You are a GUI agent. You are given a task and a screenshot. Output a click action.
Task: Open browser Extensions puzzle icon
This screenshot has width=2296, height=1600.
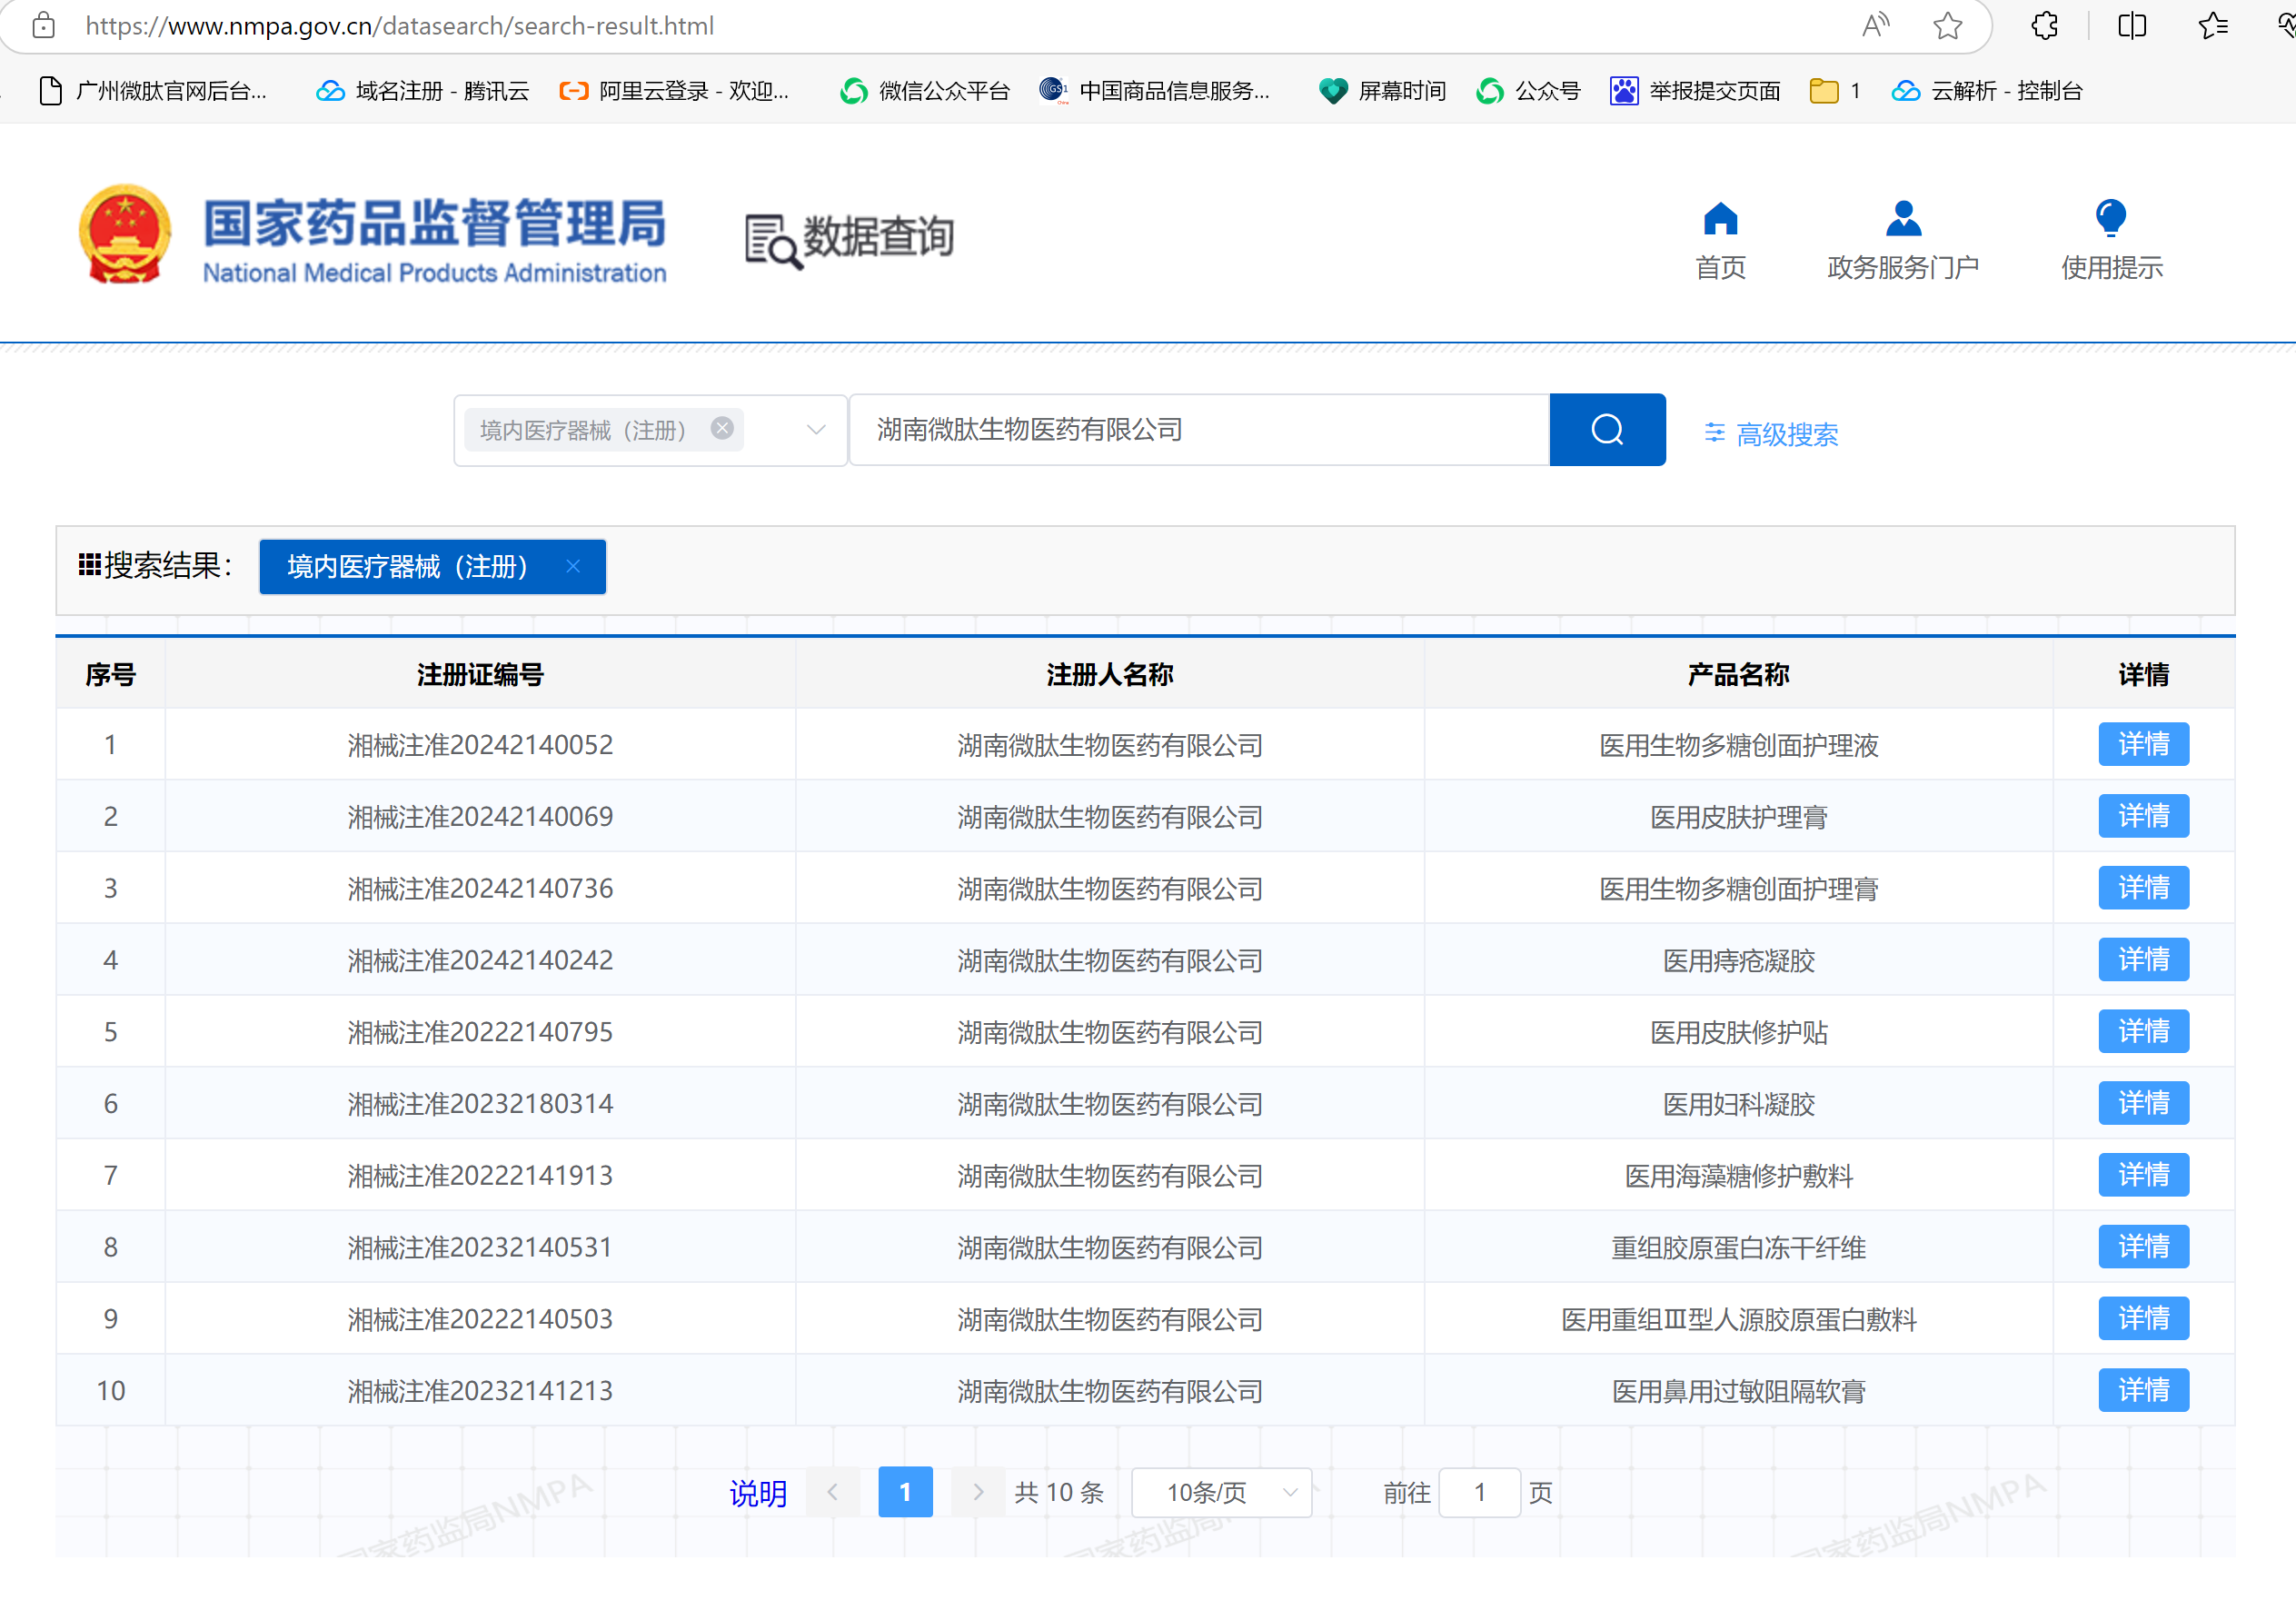[x=2045, y=25]
